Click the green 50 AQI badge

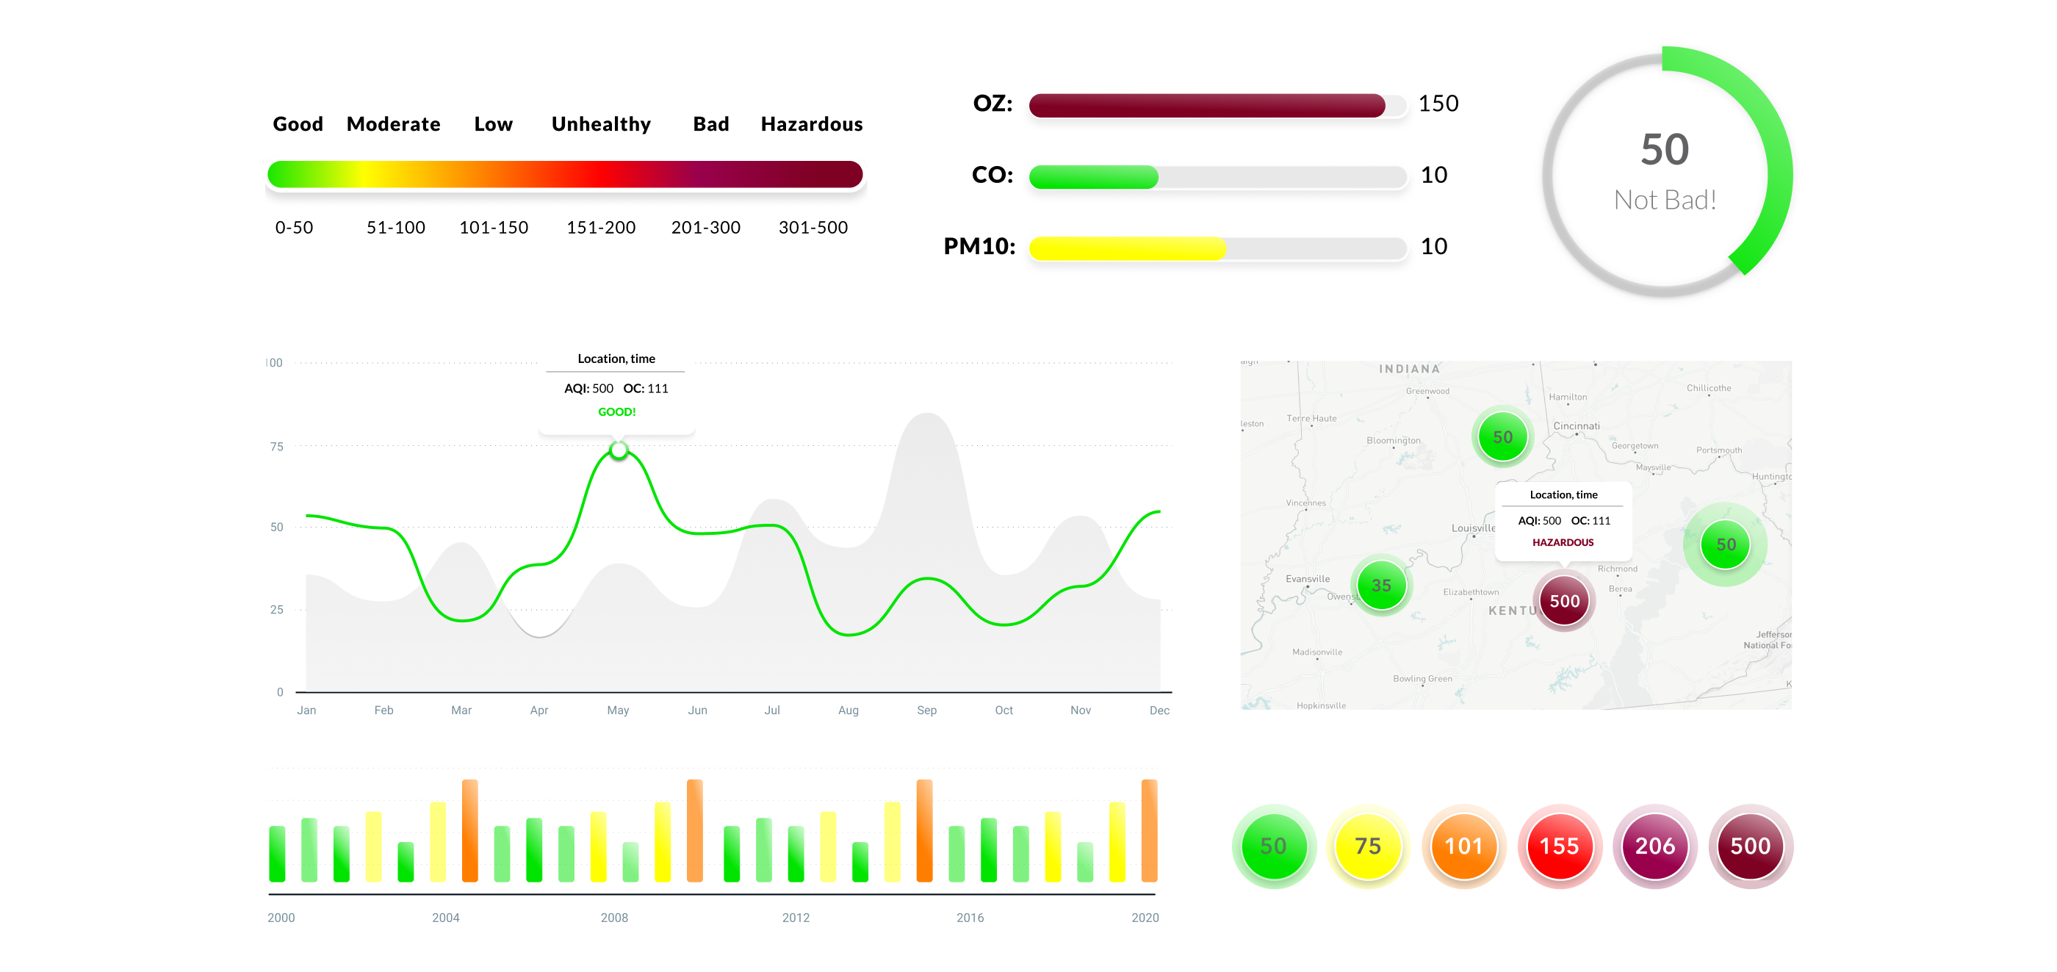coord(1273,846)
